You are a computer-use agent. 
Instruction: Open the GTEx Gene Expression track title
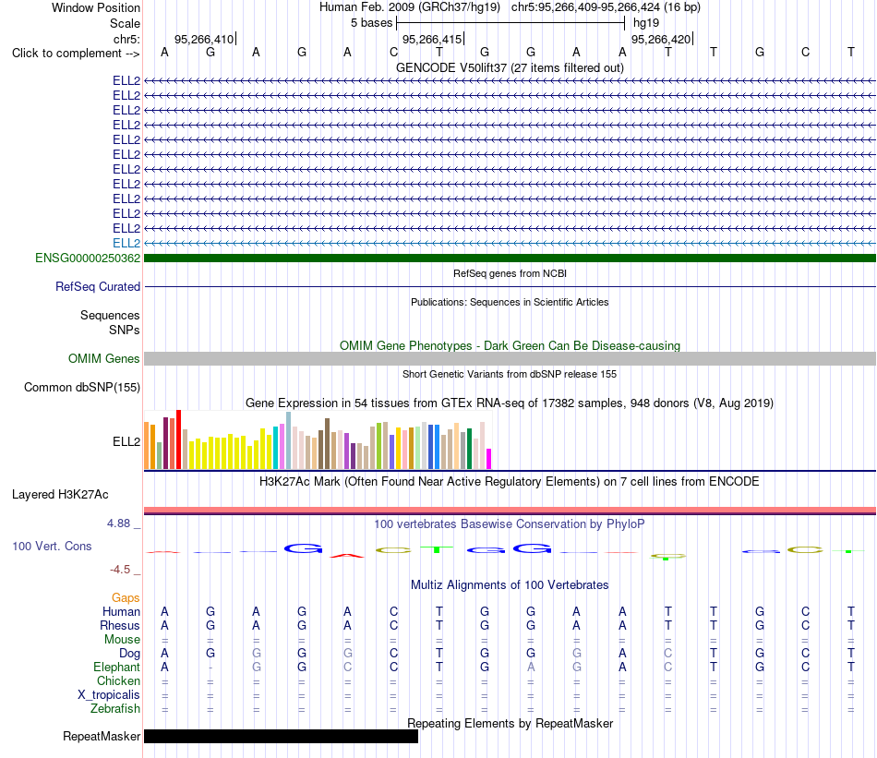click(x=510, y=403)
